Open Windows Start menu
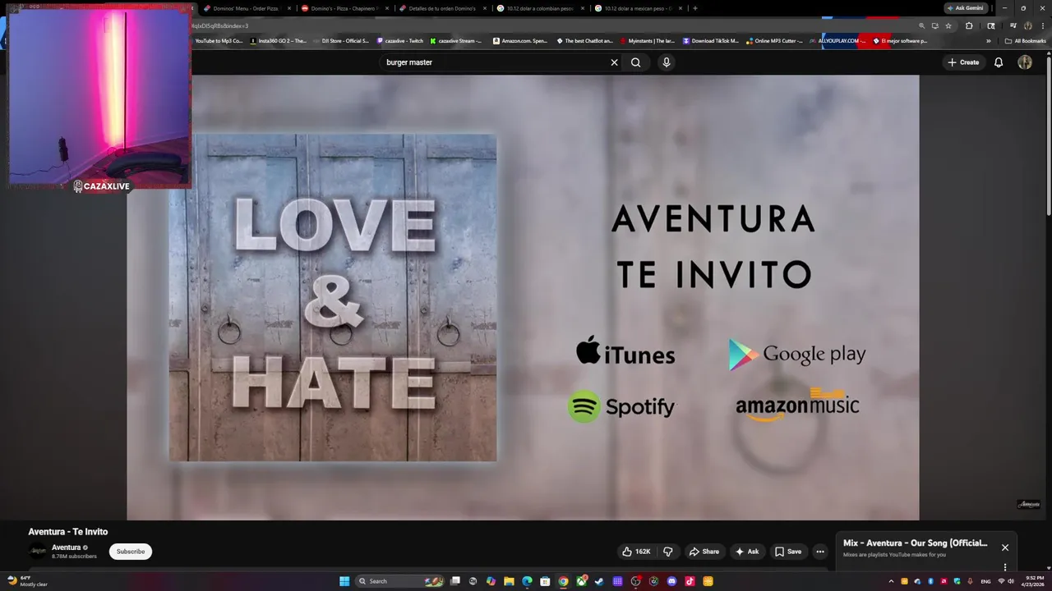The image size is (1052, 591). coord(344,581)
